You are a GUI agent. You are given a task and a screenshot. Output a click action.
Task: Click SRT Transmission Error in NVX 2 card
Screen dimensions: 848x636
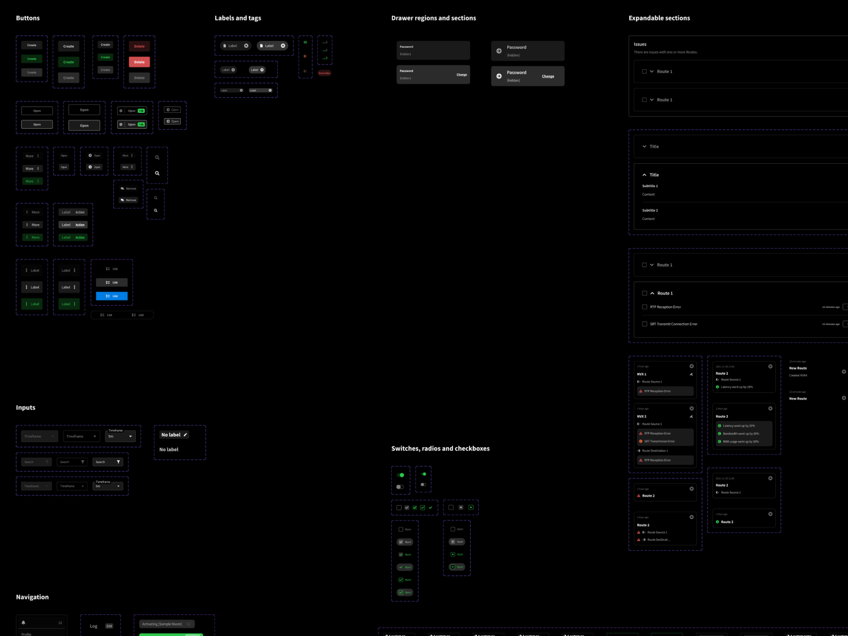pos(659,441)
